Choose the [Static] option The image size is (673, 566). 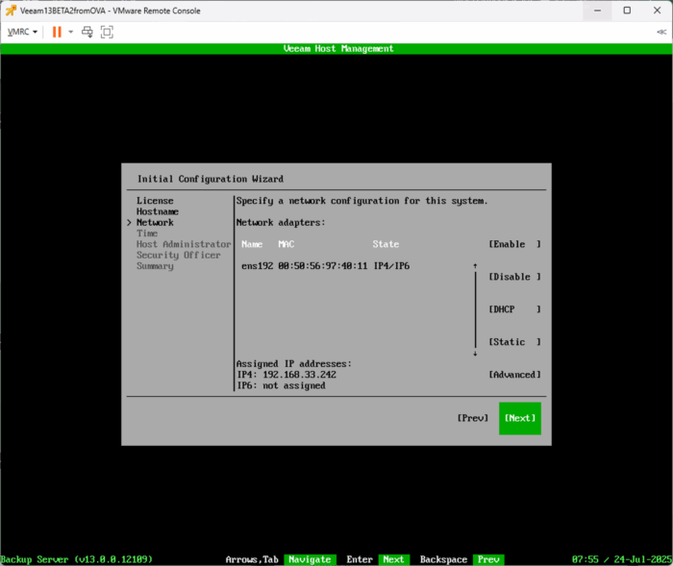click(x=514, y=342)
